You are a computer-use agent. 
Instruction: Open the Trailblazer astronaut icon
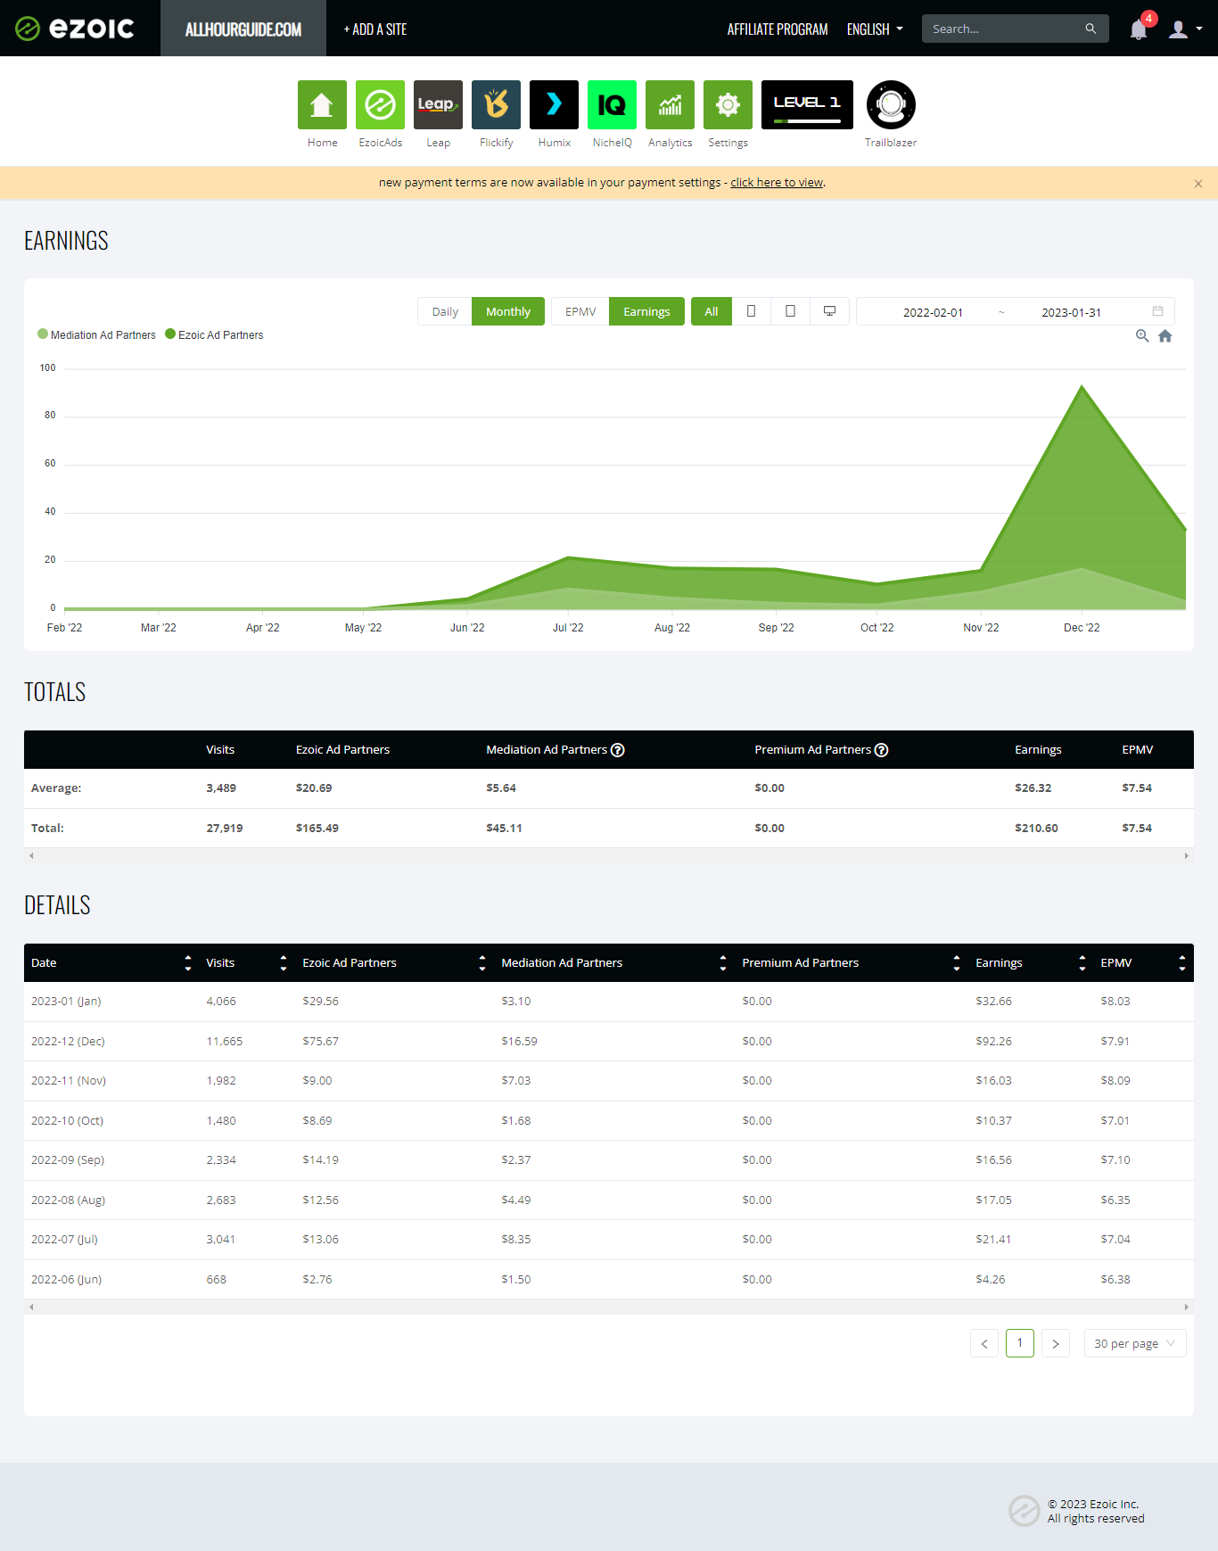coord(891,104)
